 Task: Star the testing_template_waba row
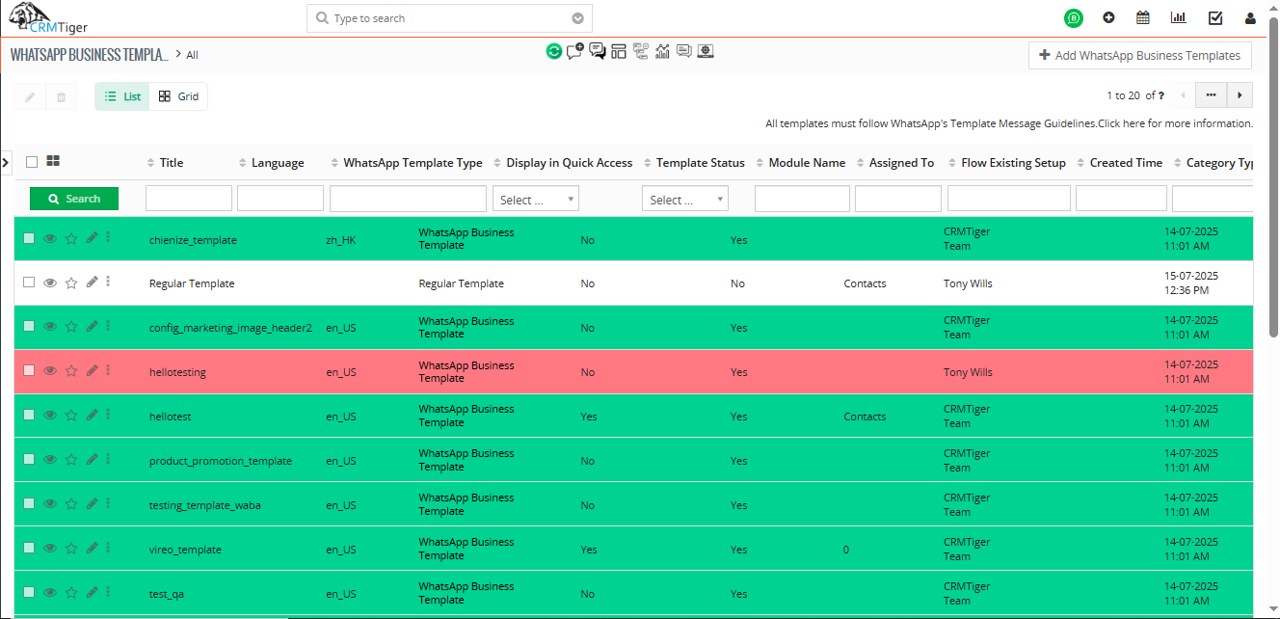[x=71, y=504]
